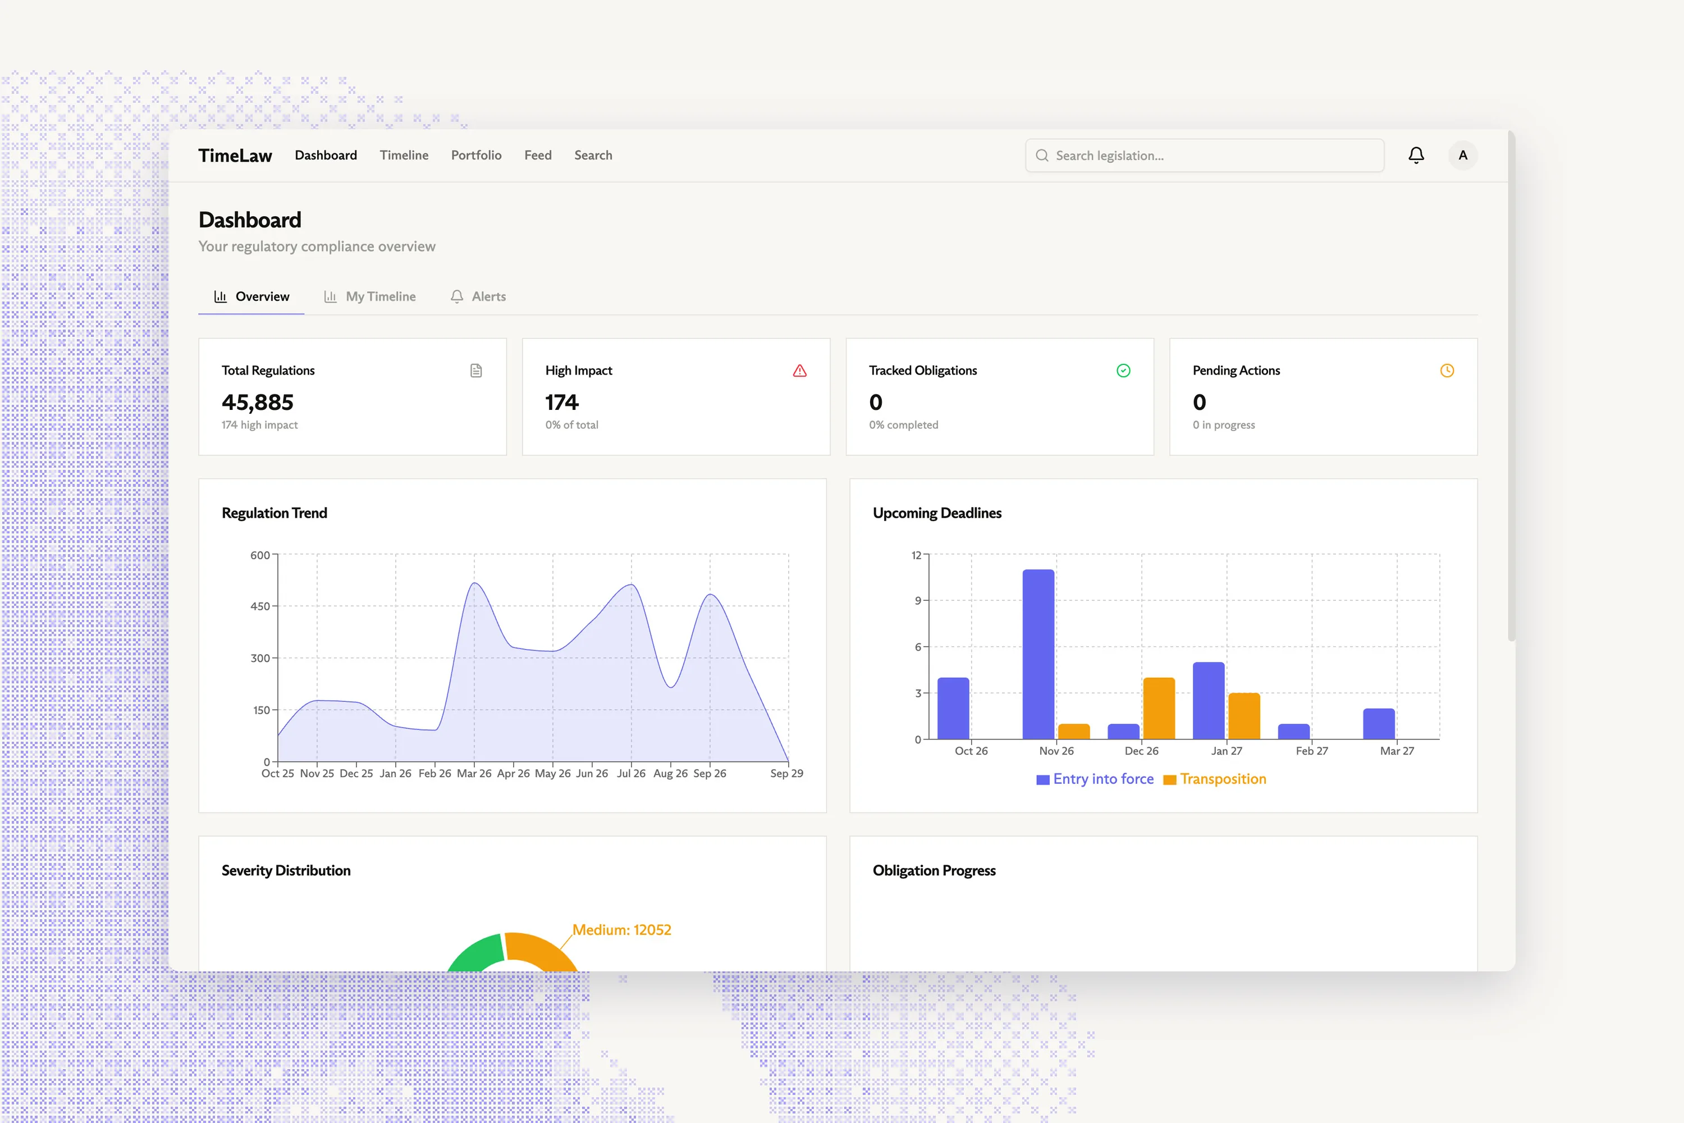Click the Oct 26 blue bar
1684x1123 pixels.
953,708
